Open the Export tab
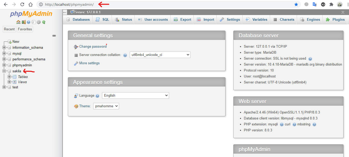 click(182, 19)
